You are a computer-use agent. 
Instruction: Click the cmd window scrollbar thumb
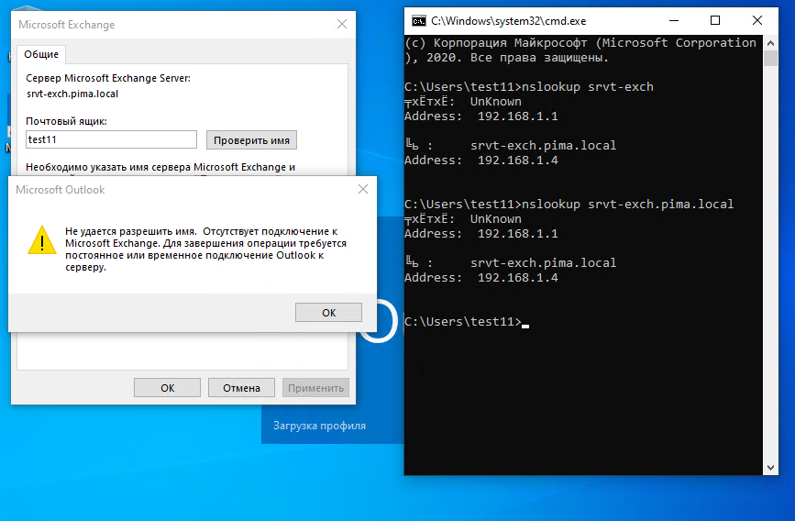click(x=770, y=59)
